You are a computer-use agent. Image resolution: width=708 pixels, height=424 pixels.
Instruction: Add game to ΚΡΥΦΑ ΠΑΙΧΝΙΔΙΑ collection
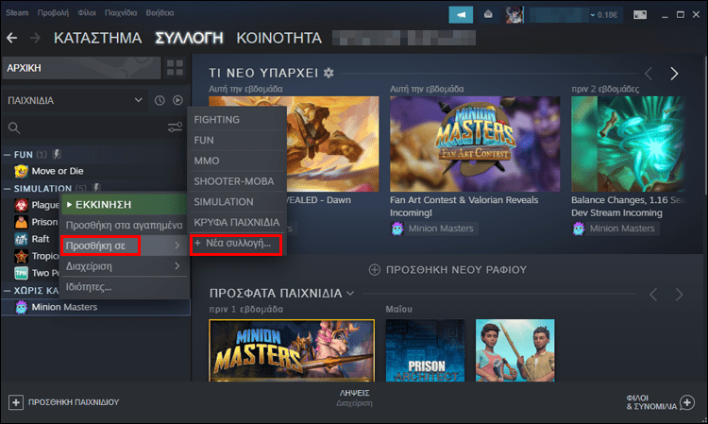237,223
